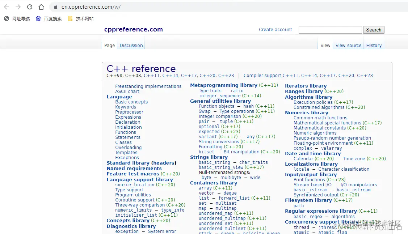The width and height of the screenshot is (408, 234).
Task: Open the Filesystem library link
Action: click(x=308, y=200)
